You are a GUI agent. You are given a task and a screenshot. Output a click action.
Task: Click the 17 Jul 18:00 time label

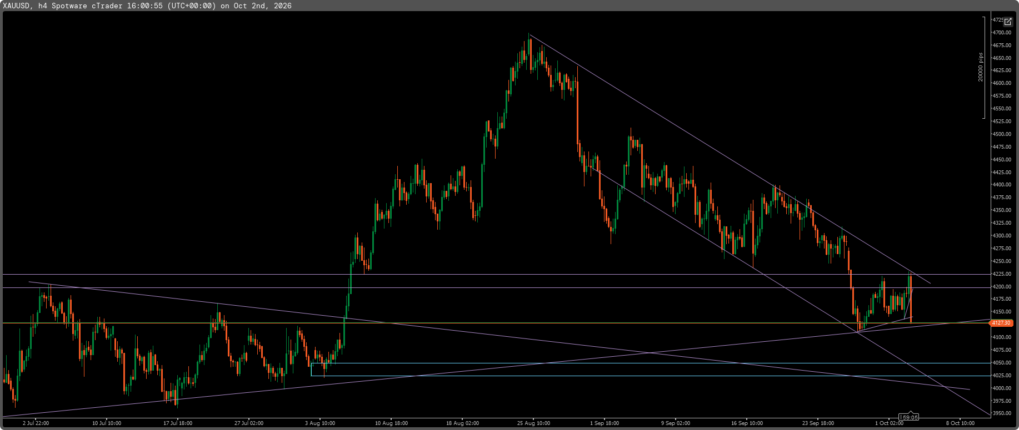point(178,423)
